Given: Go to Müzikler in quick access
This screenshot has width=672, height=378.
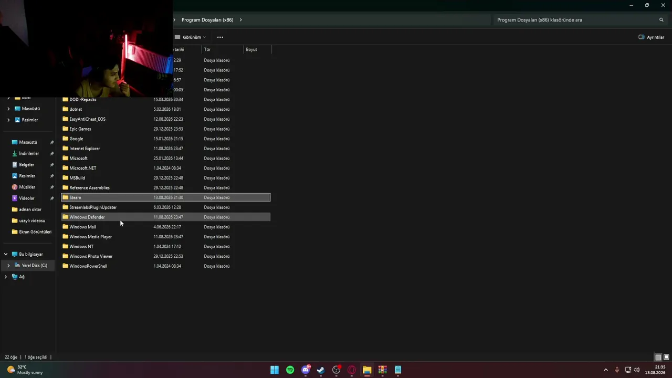Looking at the screenshot, I should pos(27,187).
